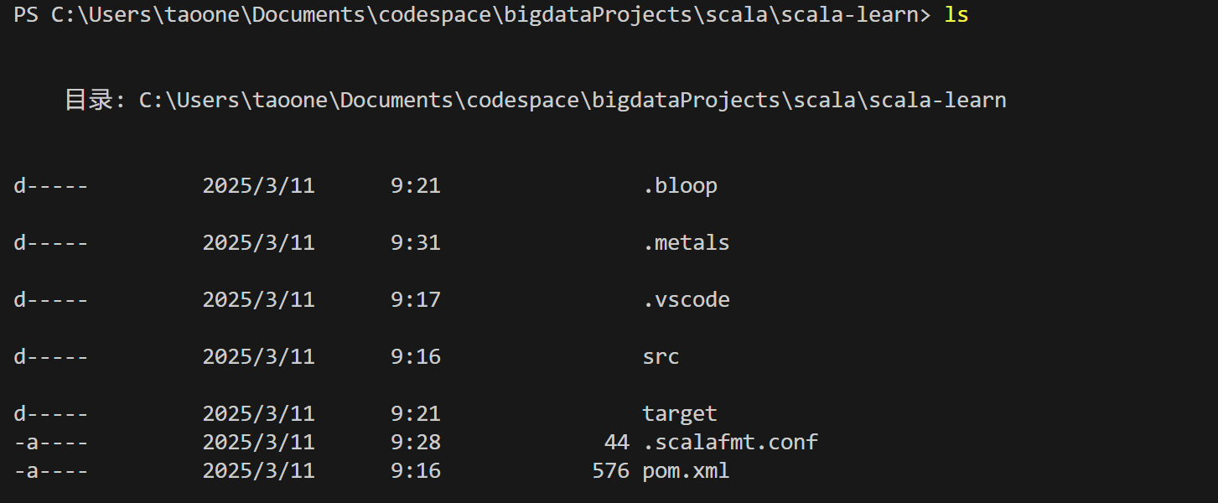Viewport: 1218px width, 503px height.
Task: Click the date on the target row
Action: (x=259, y=414)
